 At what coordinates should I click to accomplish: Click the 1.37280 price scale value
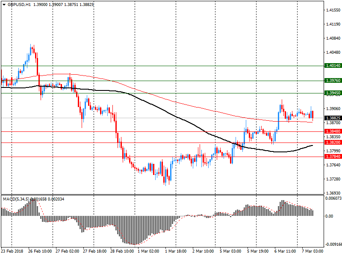click(333, 179)
